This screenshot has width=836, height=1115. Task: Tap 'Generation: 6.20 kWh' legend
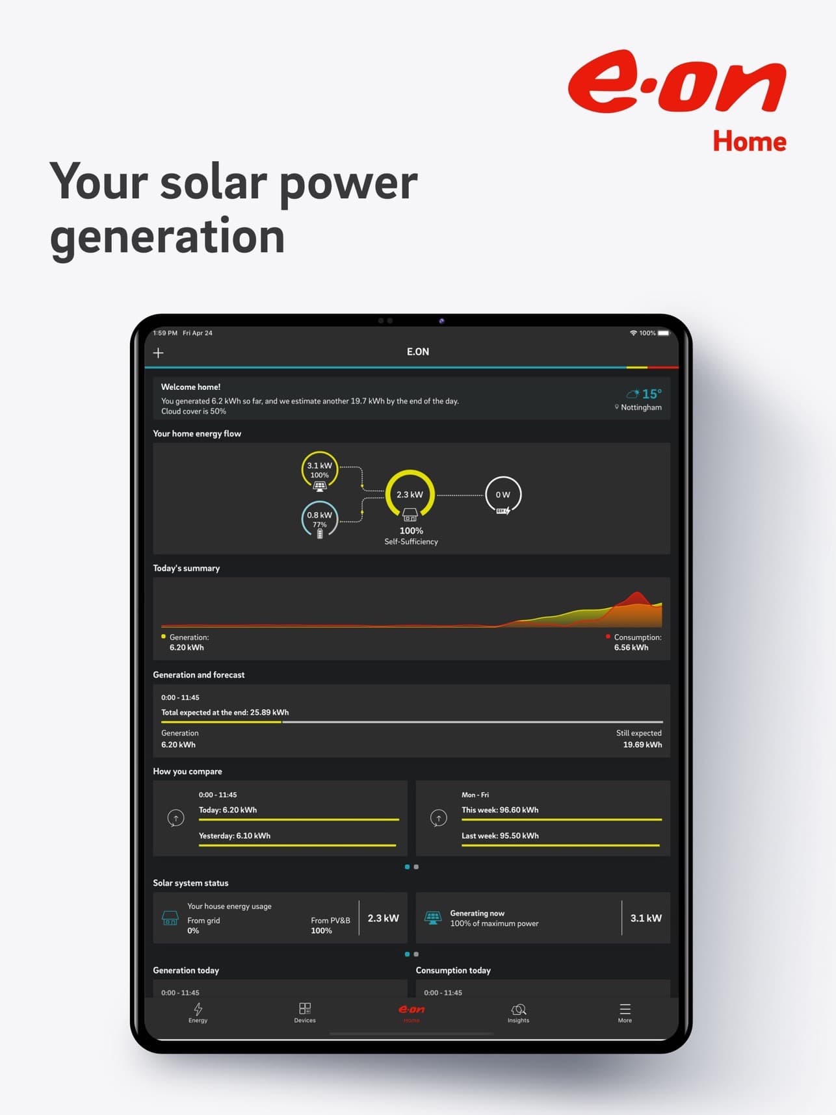pos(185,643)
